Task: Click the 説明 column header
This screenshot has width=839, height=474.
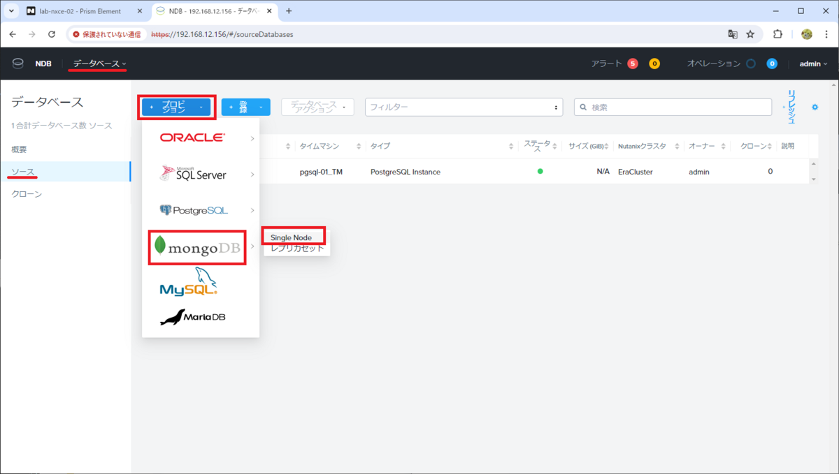Action: point(788,146)
